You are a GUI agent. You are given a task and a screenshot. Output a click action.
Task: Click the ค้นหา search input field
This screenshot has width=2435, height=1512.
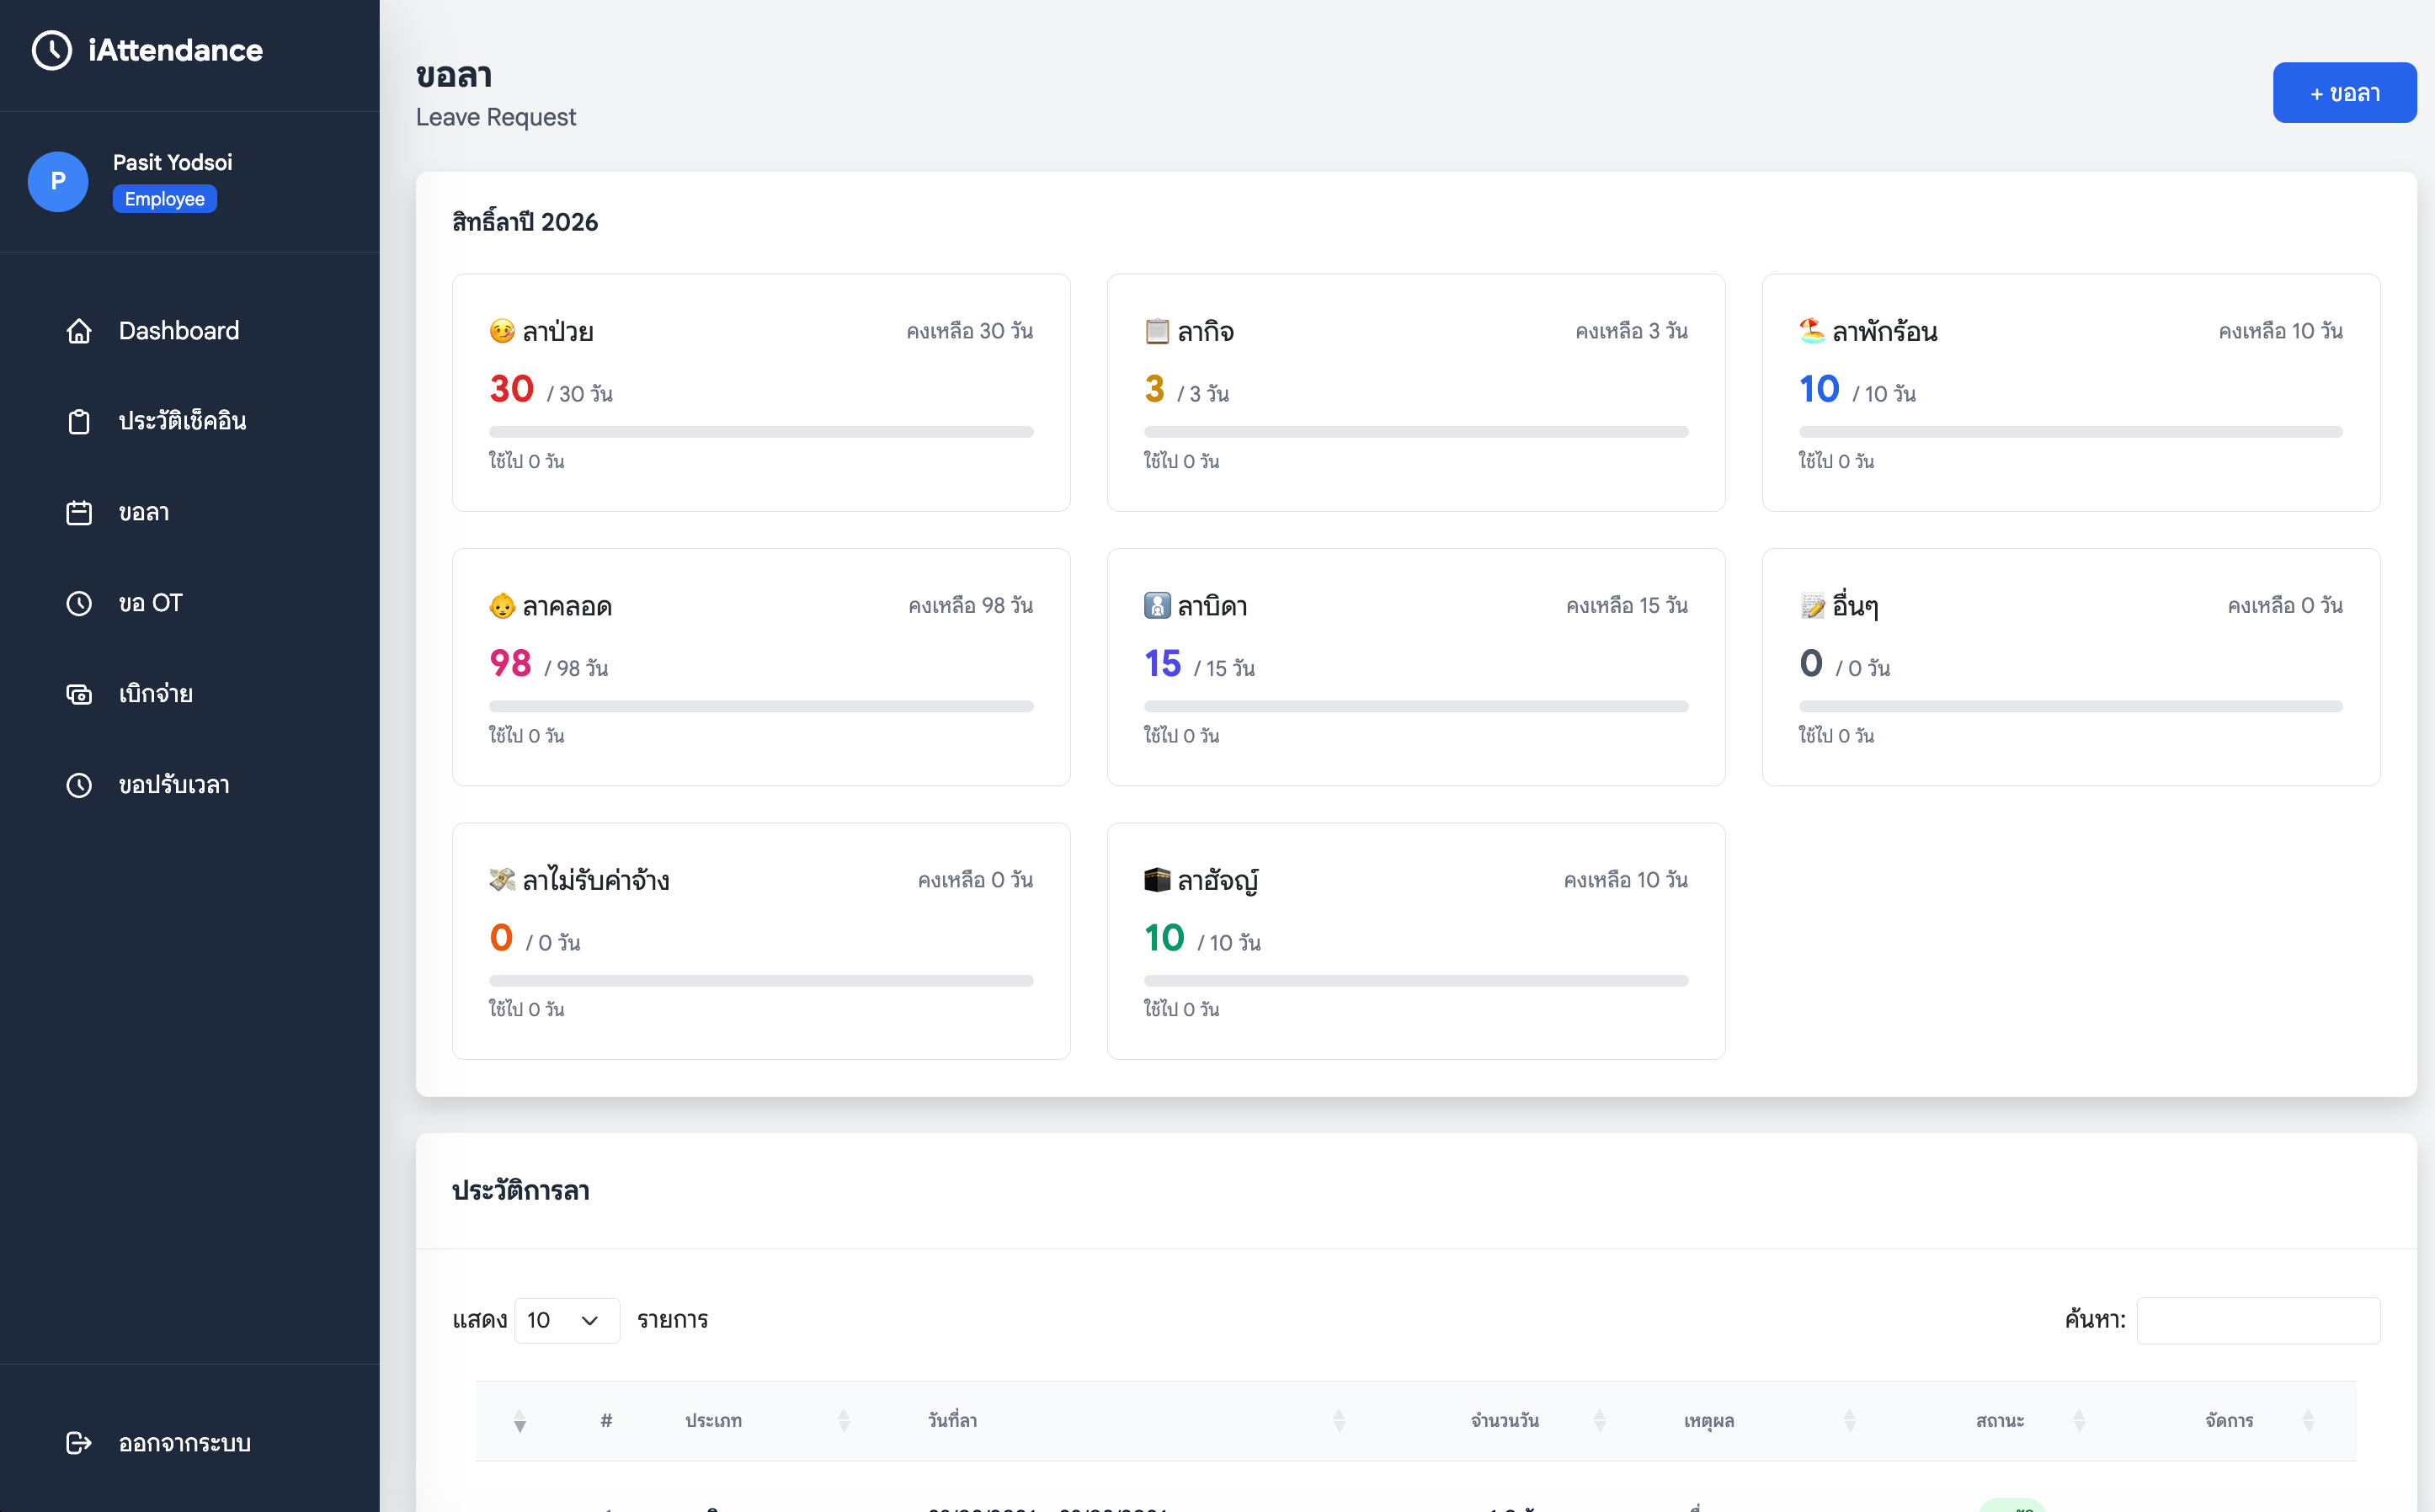pos(2257,1320)
